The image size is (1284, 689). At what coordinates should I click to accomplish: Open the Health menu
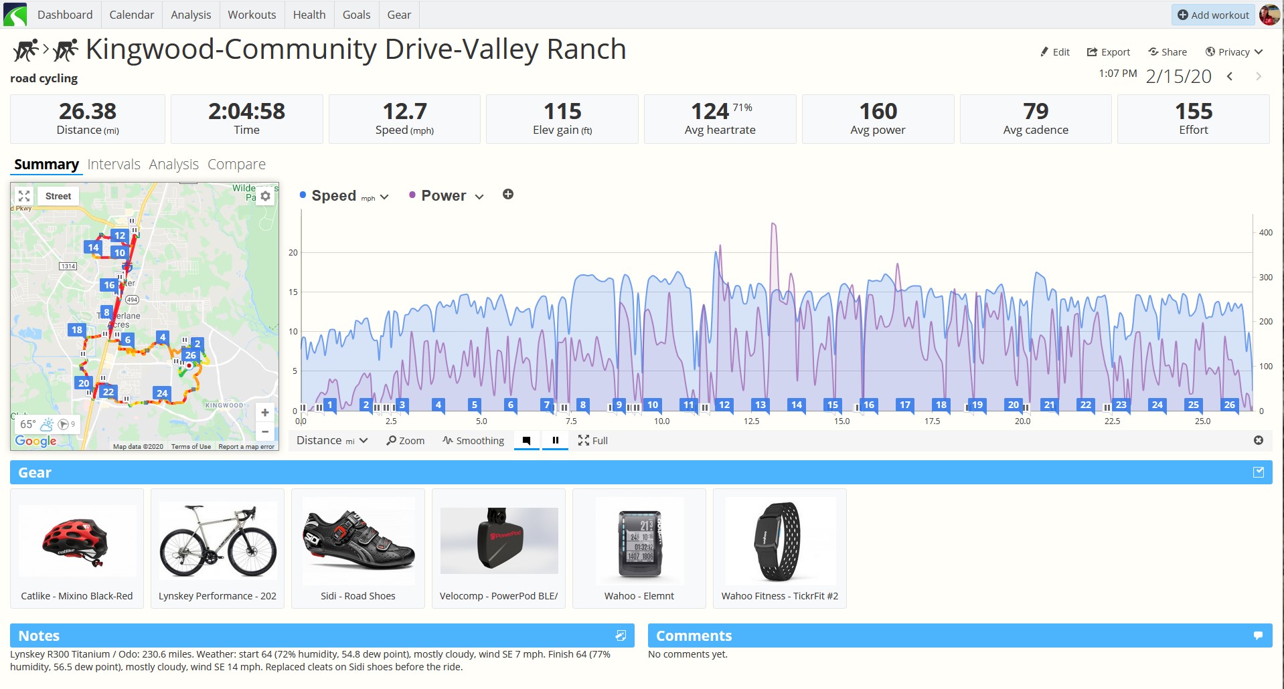tap(309, 15)
